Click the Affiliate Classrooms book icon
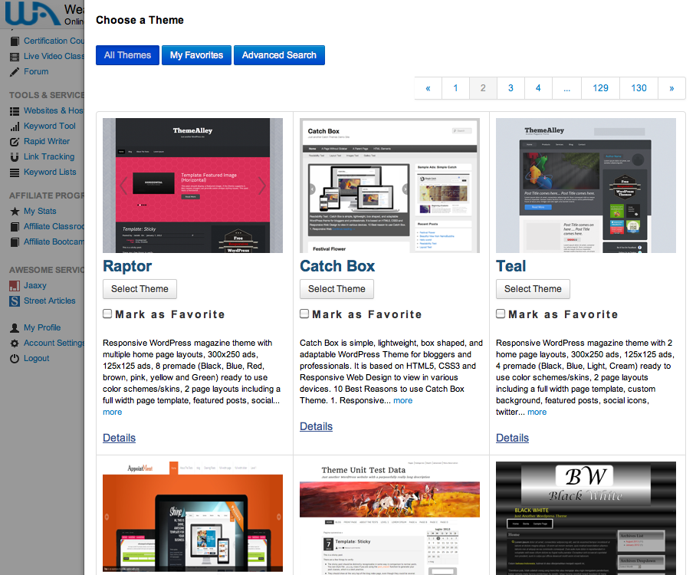Image resolution: width=696 pixels, height=575 pixels. (15, 227)
